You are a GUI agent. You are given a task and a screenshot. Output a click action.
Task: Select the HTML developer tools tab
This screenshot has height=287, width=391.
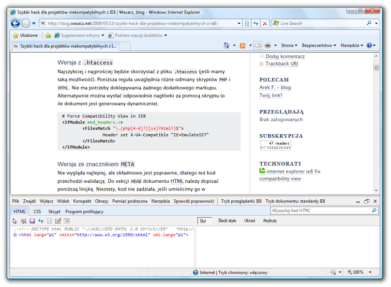click(x=20, y=212)
